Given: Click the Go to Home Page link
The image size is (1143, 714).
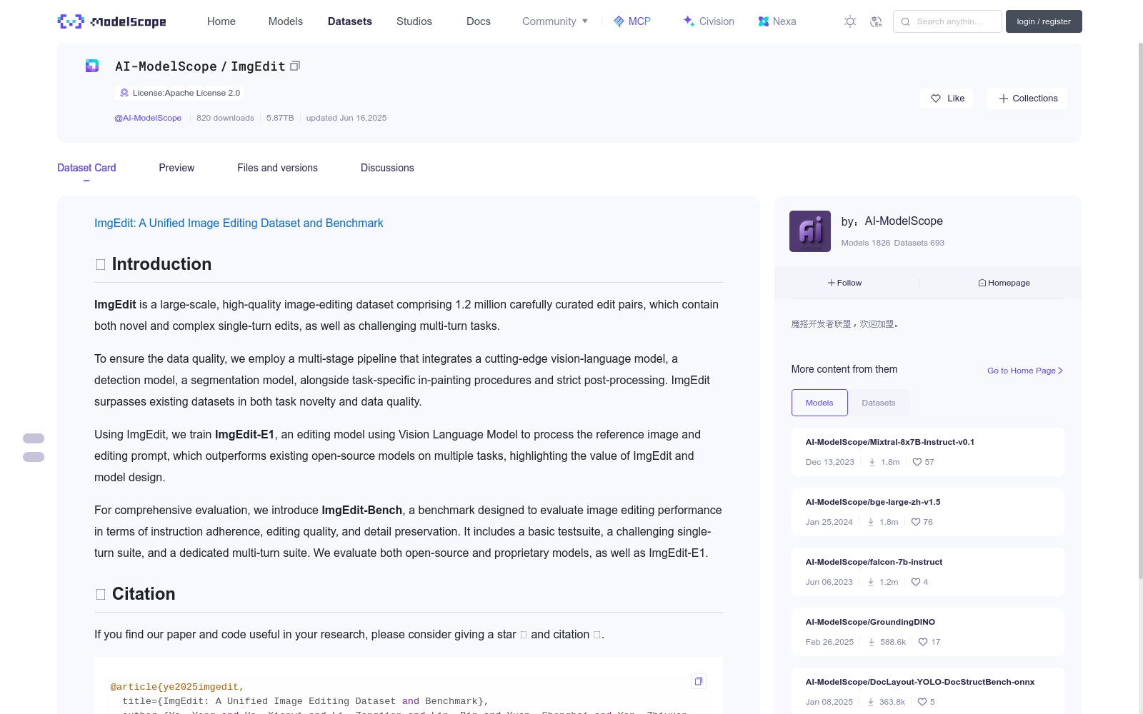Looking at the screenshot, I should pyautogui.click(x=1025, y=371).
